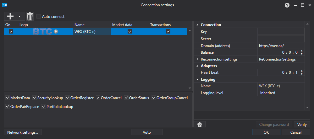Sort by Market data column header

click(x=130, y=25)
